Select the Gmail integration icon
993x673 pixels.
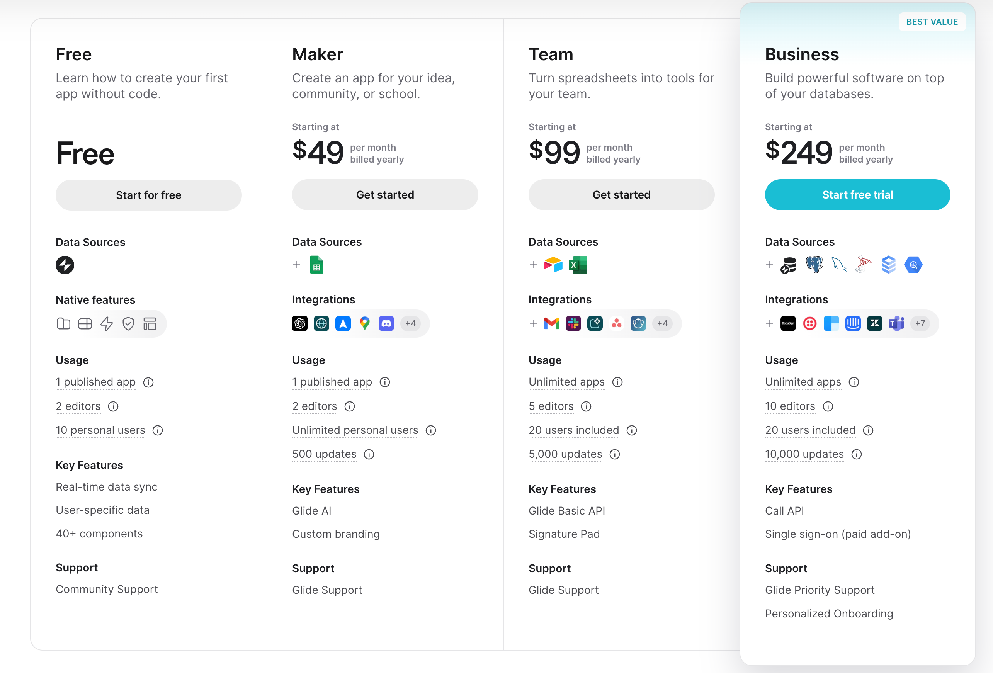(552, 323)
